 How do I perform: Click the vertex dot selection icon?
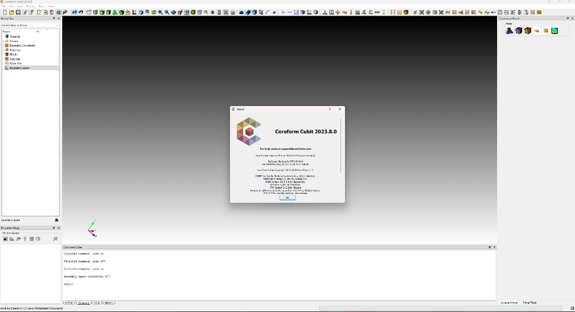click(274, 12)
